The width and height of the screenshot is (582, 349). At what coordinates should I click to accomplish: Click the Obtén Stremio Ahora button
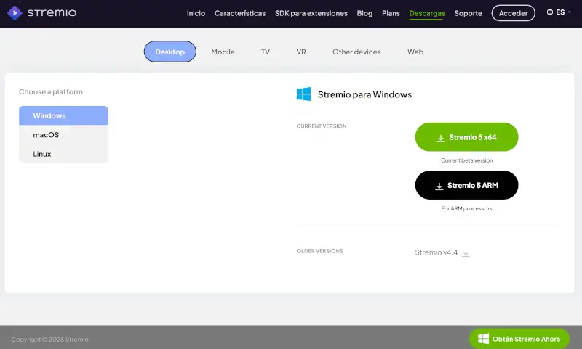coord(519,339)
